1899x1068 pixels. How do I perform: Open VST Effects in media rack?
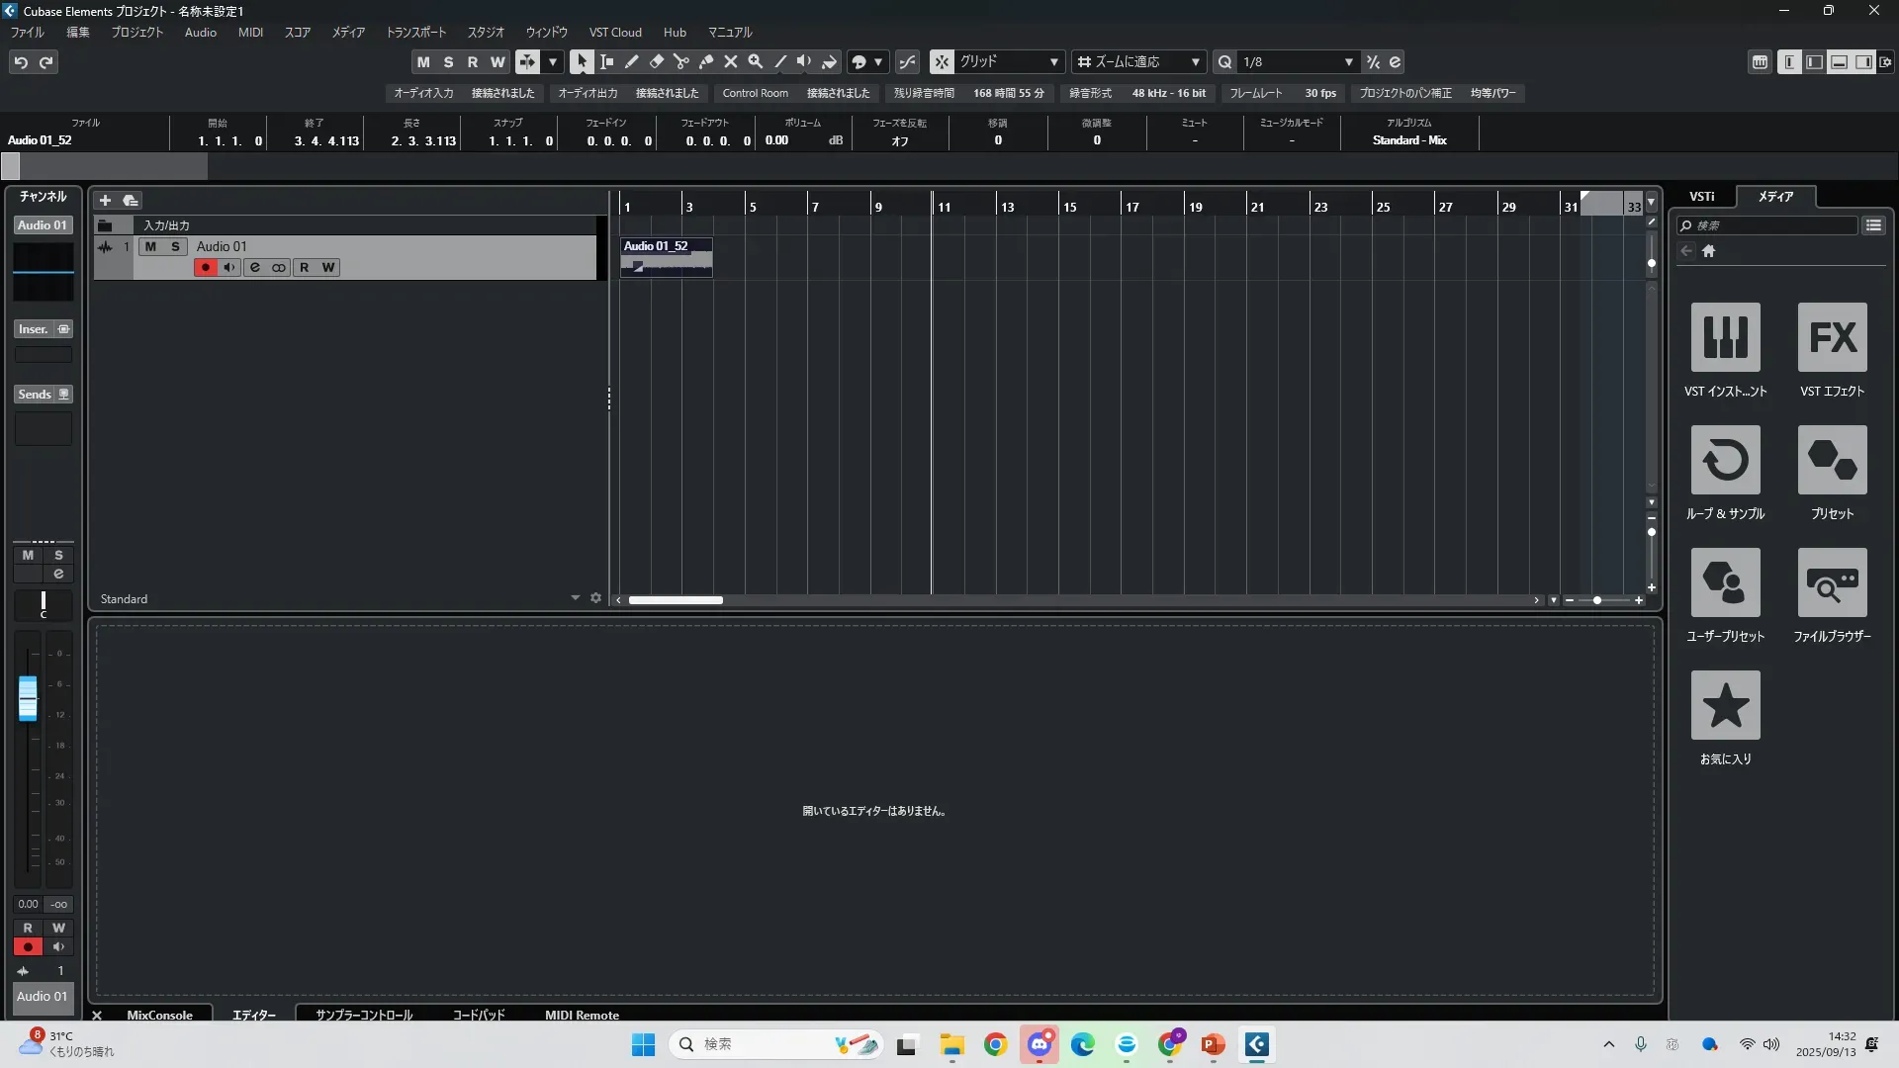coord(1832,338)
